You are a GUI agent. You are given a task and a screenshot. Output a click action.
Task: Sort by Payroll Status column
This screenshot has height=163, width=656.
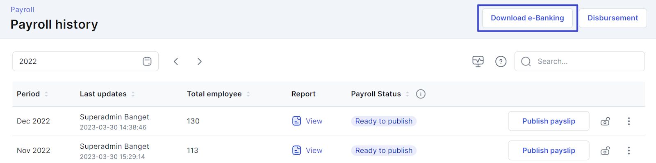pyautogui.click(x=408, y=94)
